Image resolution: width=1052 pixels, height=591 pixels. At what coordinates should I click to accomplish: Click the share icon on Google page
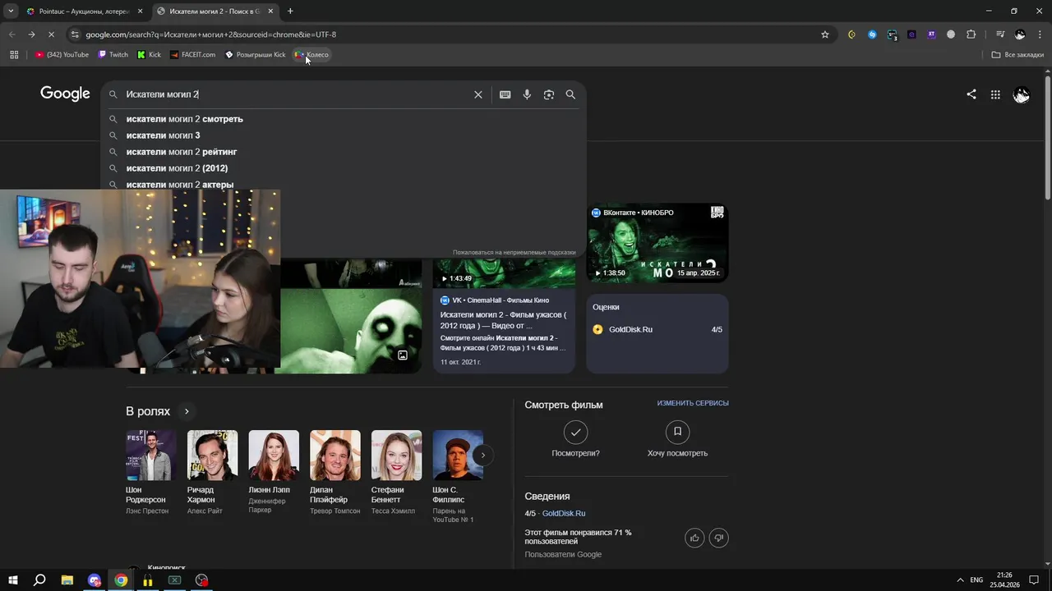[x=971, y=94]
